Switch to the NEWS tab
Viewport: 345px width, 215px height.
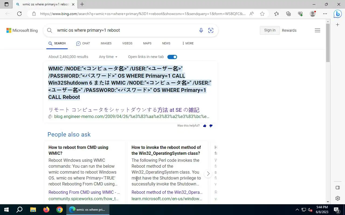166,43
